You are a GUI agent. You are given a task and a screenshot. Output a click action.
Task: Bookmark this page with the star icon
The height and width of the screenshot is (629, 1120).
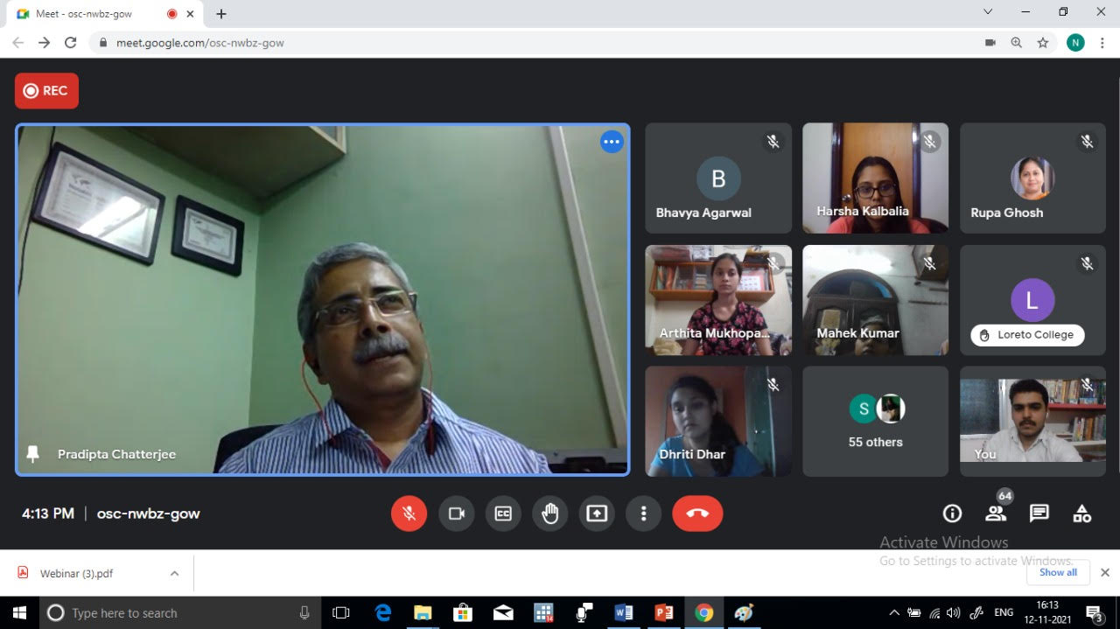pos(1043,42)
